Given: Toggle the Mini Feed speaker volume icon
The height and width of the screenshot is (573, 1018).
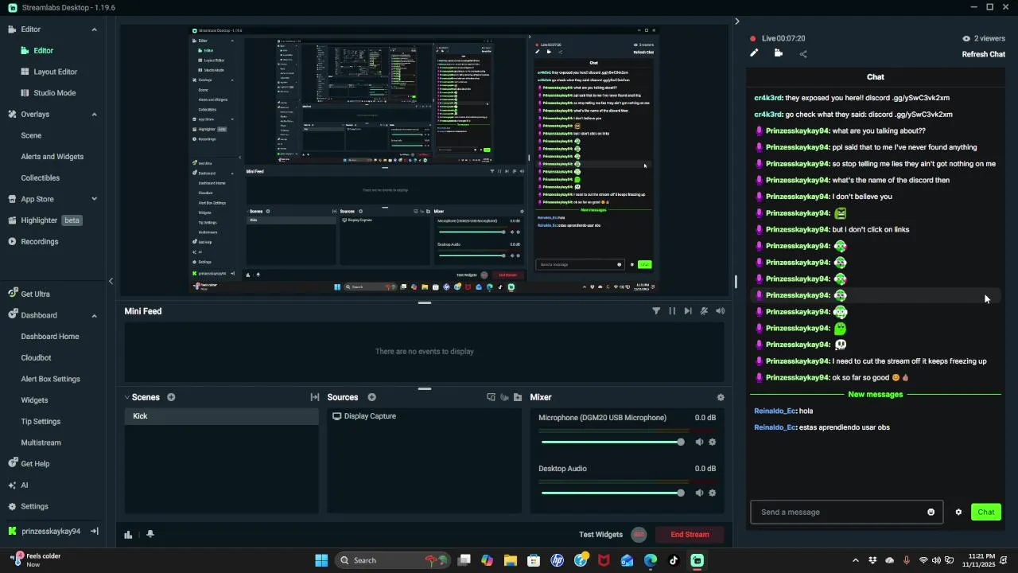Looking at the screenshot, I should tap(721, 311).
